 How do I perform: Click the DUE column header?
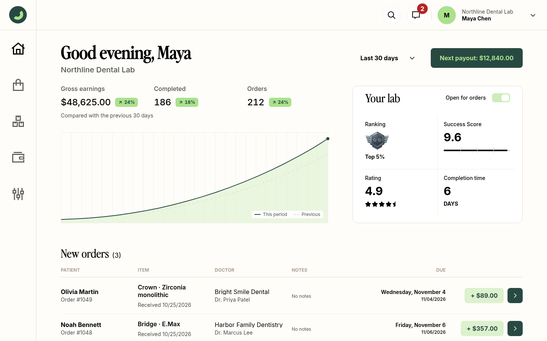point(441,270)
